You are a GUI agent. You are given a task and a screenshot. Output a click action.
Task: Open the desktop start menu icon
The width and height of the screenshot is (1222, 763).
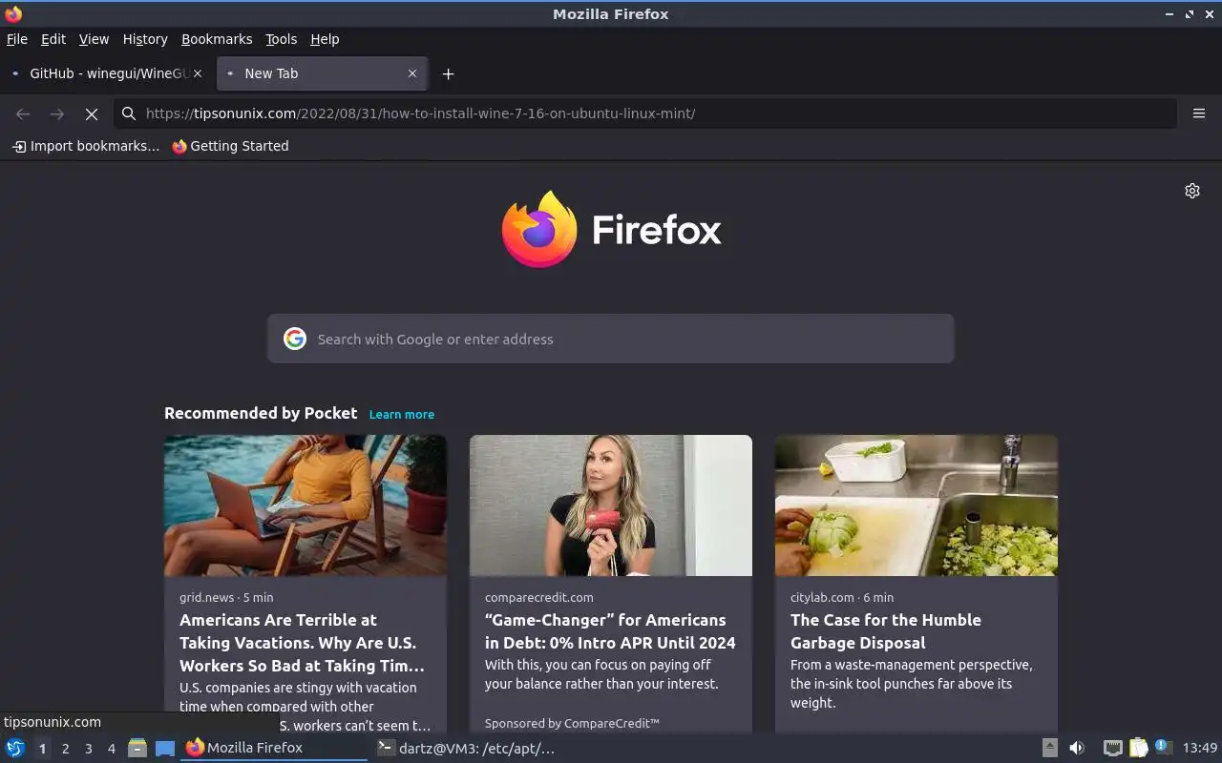pyautogui.click(x=15, y=748)
